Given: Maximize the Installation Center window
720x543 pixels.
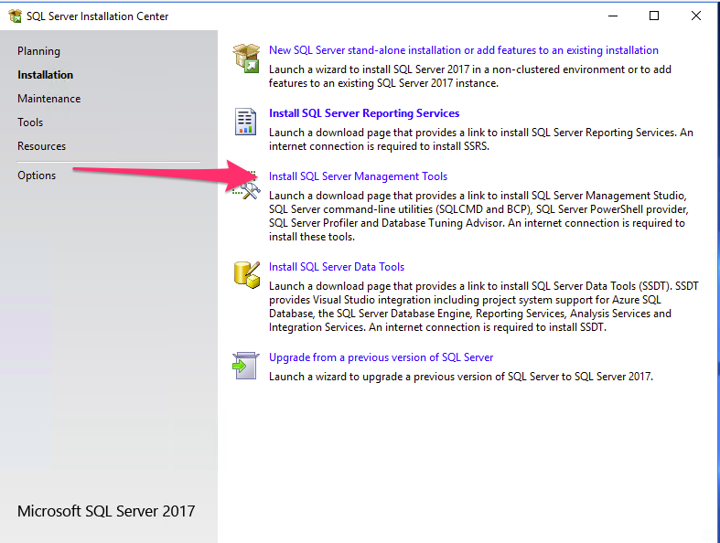Looking at the screenshot, I should pyautogui.click(x=654, y=16).
